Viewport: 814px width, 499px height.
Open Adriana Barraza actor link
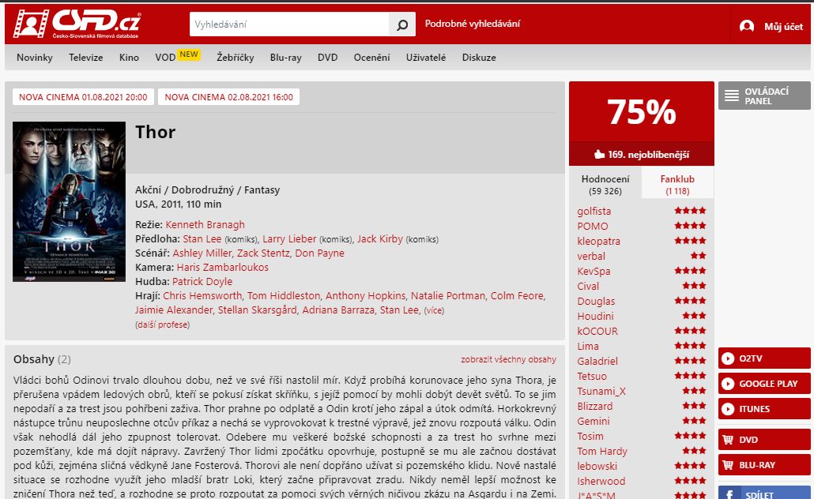coord(338,310)
